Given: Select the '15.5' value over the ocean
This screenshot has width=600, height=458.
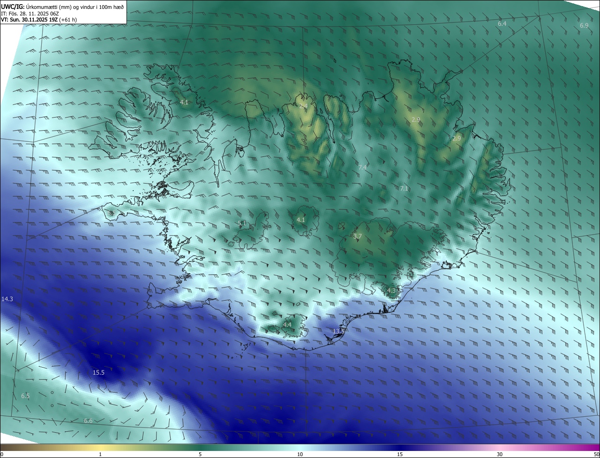Looking at the screenshot, I should pos(98,373).
